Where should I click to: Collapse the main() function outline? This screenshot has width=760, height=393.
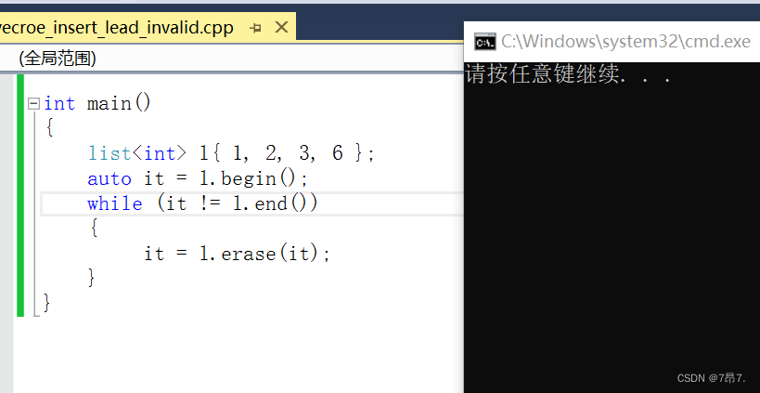(33, 104)
